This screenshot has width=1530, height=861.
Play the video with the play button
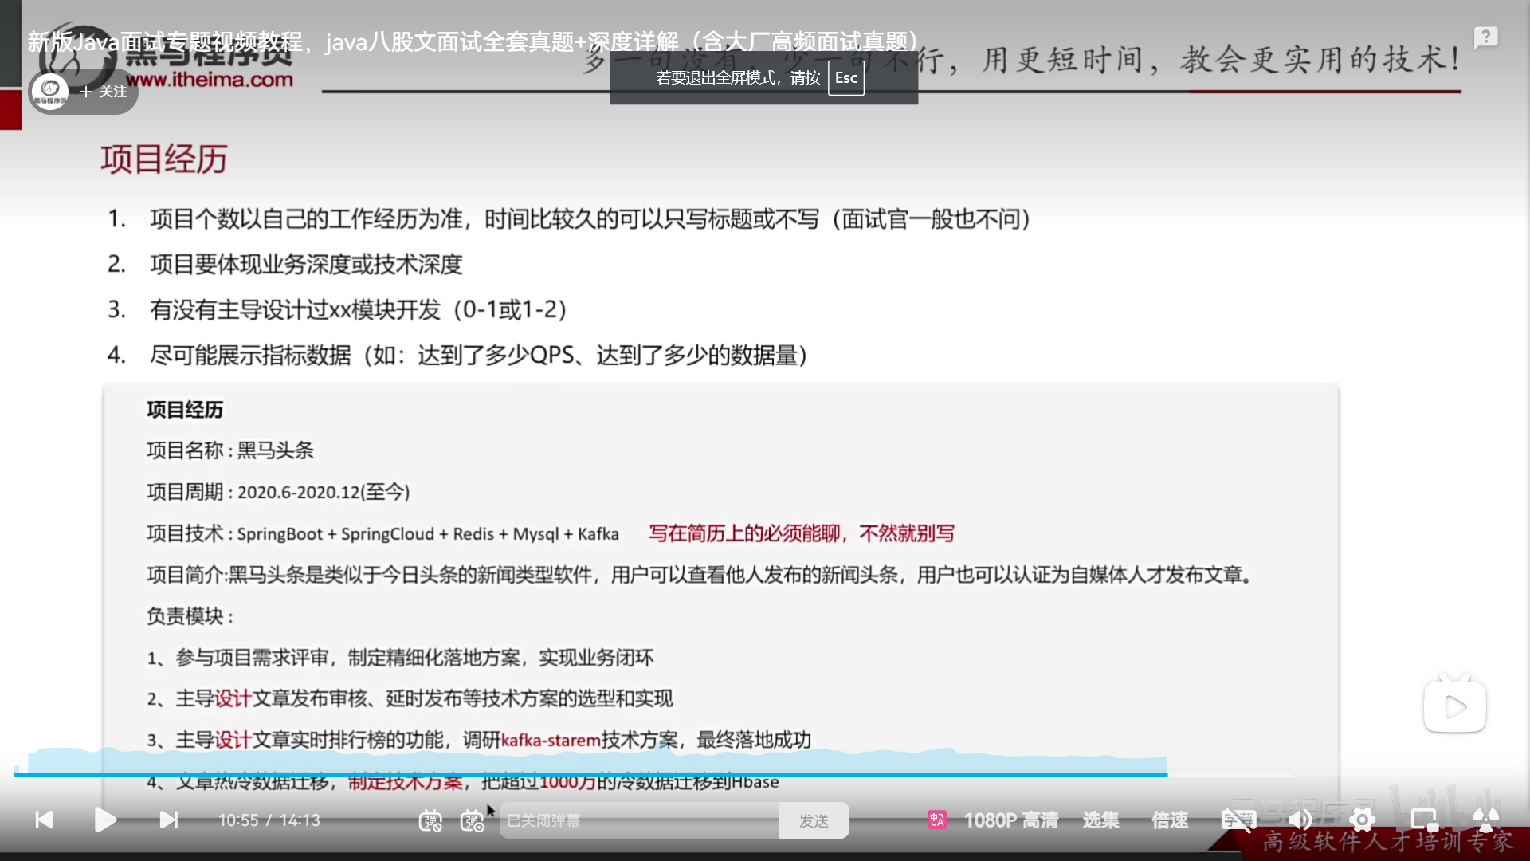(104, 820)
